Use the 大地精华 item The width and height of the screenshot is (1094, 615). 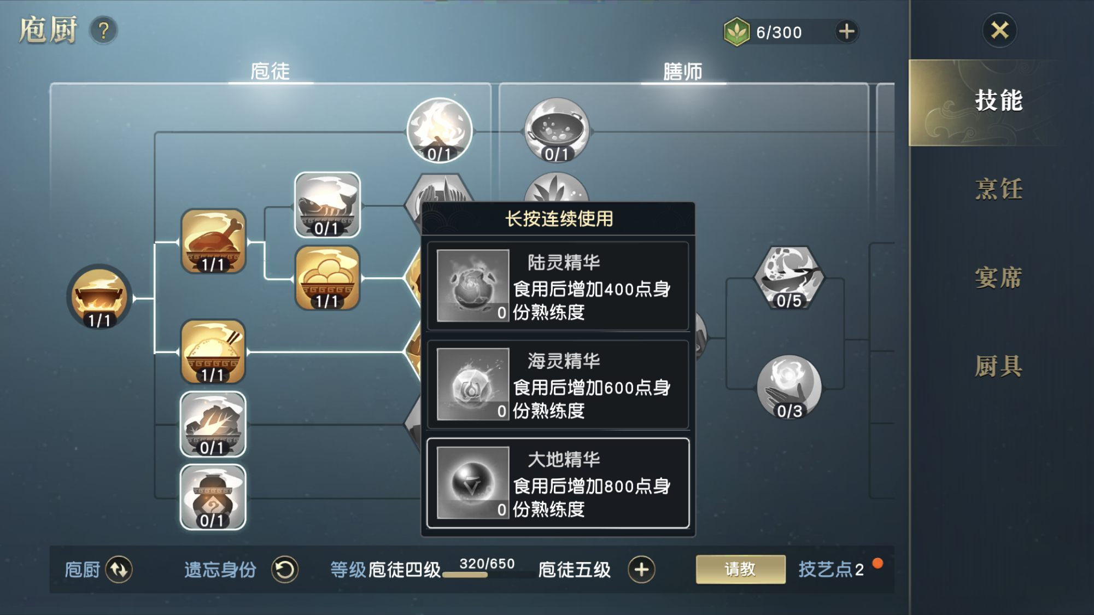tap(558, 483)
